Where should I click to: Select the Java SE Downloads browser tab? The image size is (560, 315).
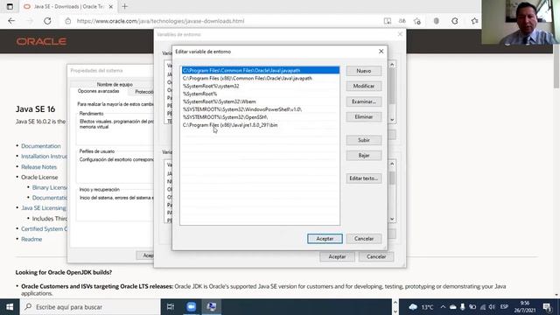[x=68, y=6]
